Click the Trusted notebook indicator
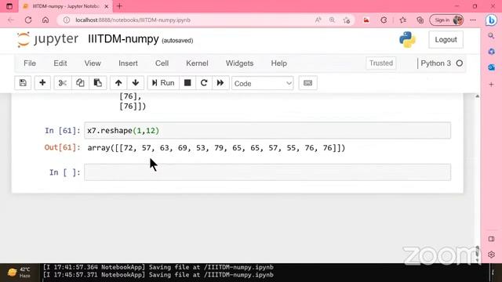 [x=381, y=63]
